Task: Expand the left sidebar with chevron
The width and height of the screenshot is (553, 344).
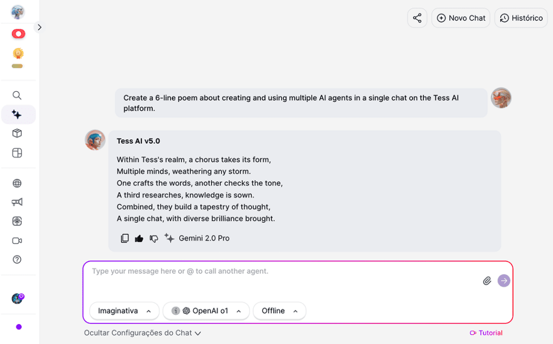Action: (x=39, y=27)
